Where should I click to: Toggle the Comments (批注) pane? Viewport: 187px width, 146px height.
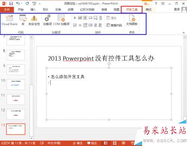(92, 143)
